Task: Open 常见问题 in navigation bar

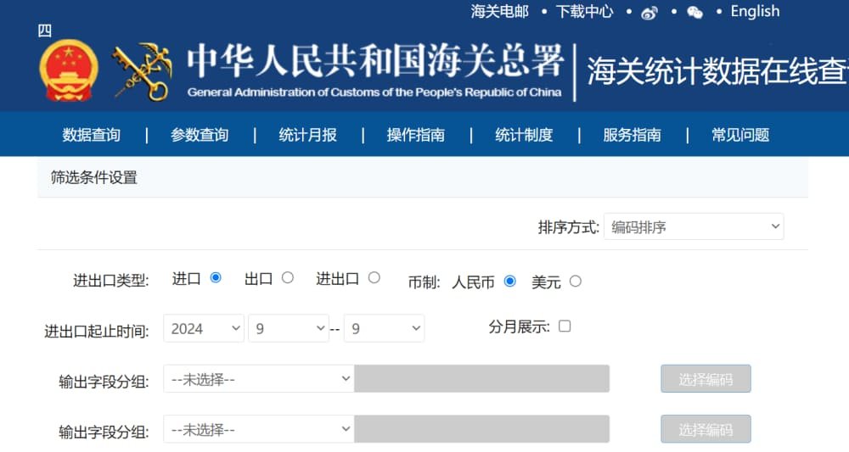Action: [x=740, y=135]
